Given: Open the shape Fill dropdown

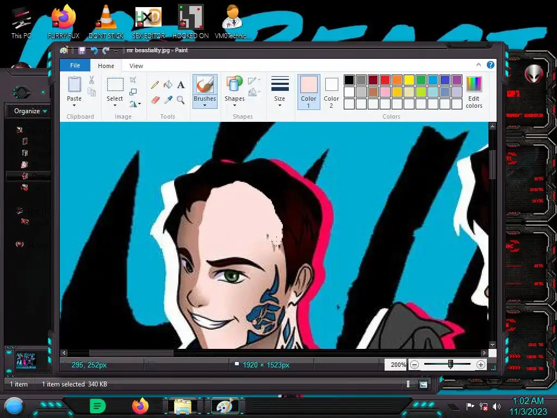Looking at the screenshot, I should [255, 93].
